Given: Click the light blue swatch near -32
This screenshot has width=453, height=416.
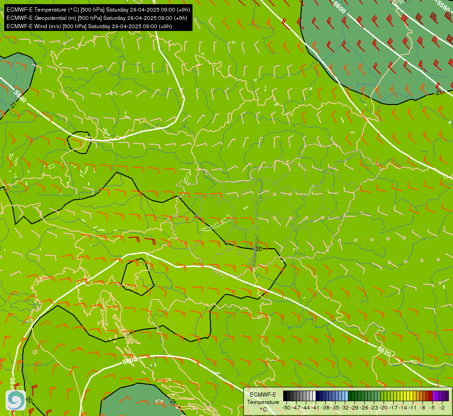Looking at the screenshot, I should [347, 396].
